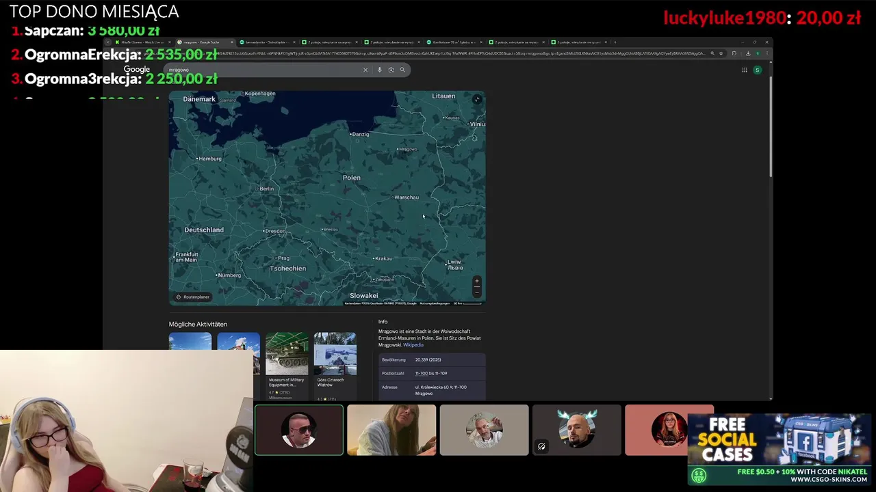Screen dimensions: 876x492
Task: Open the Routenplaner button on map
Action: click(x=192, y=297)
